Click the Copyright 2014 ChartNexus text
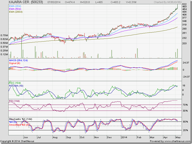192x144 pixels. tap(17, 141)
